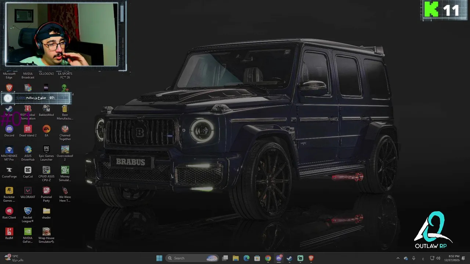Select the Pummel Party desktop icon
The image size is (470, 264).
pyautogui.click(x=46, y=194)
